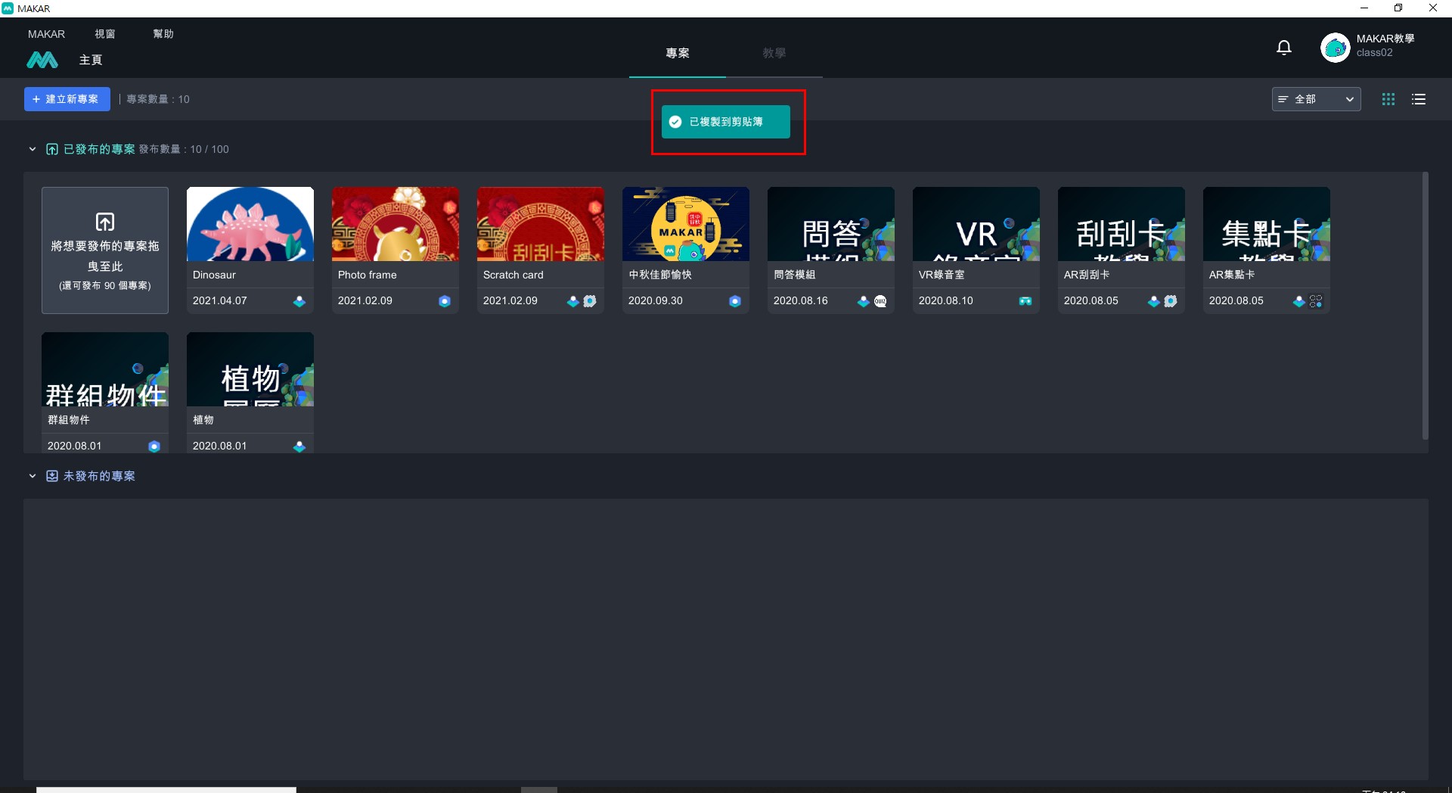
Task: Collapse the 已發布的專案 section
Action: click(33, 149)
